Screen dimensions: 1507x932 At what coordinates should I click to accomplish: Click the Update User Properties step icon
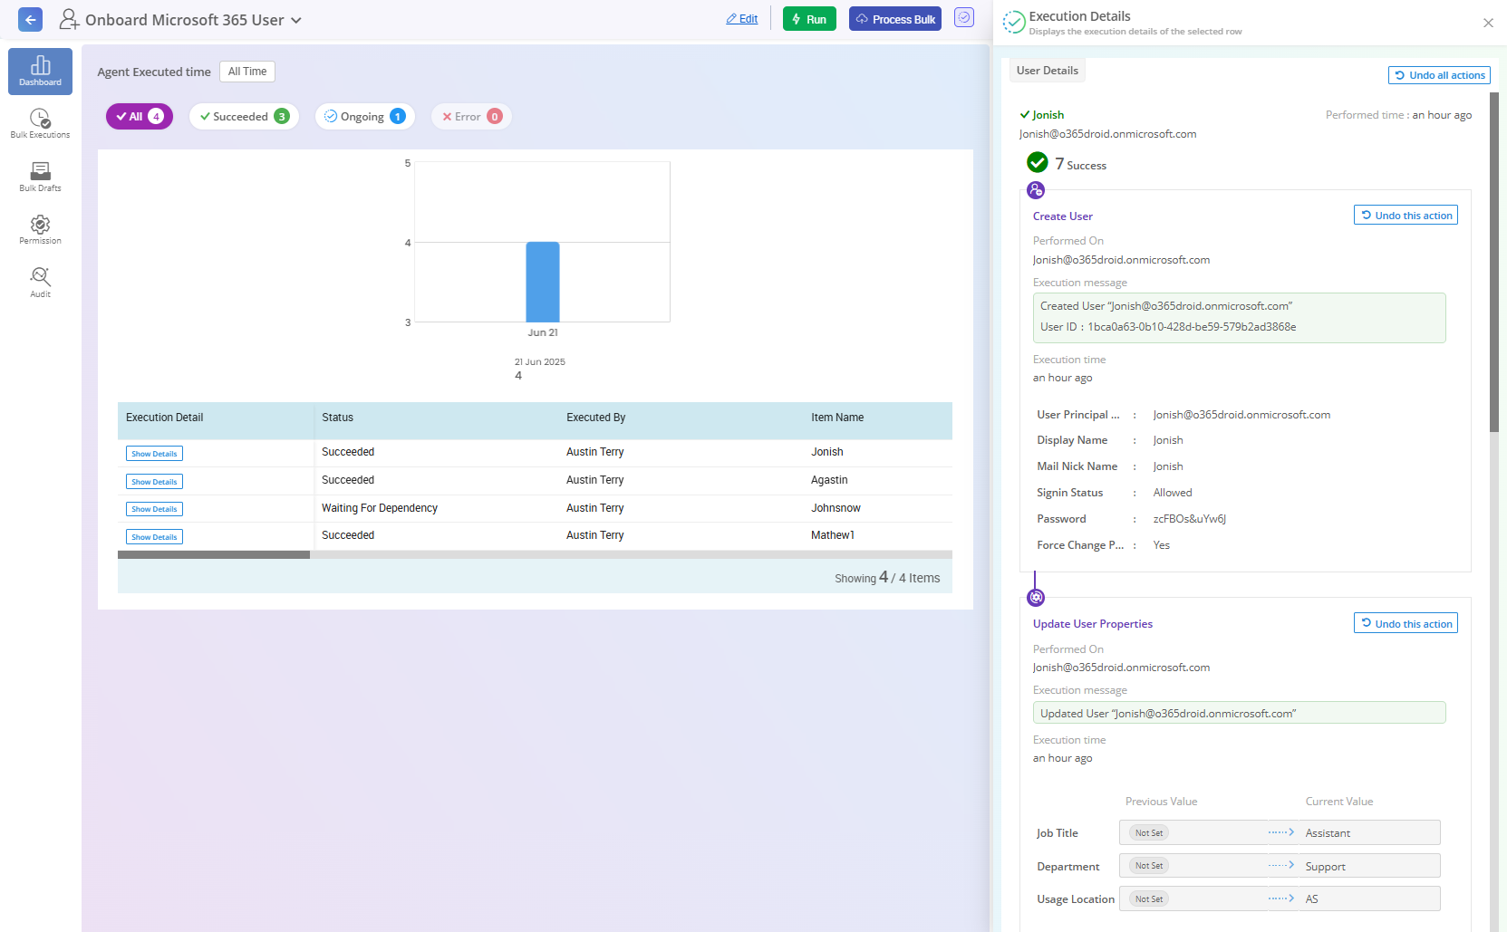[x=1036, y=598]
